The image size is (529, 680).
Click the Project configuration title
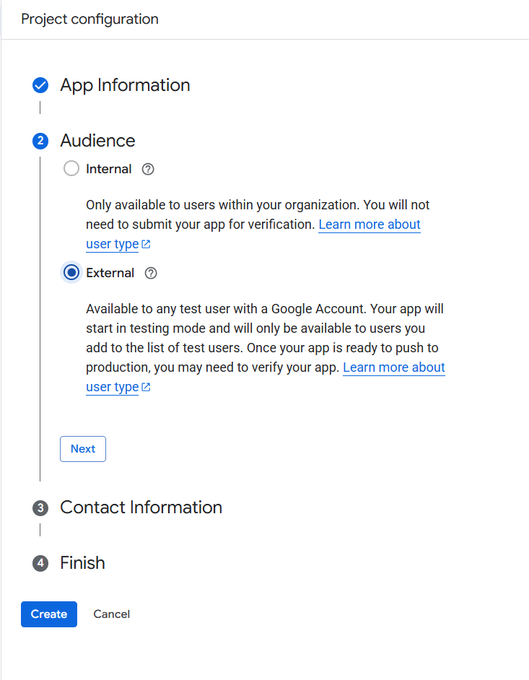click(89, 19)
